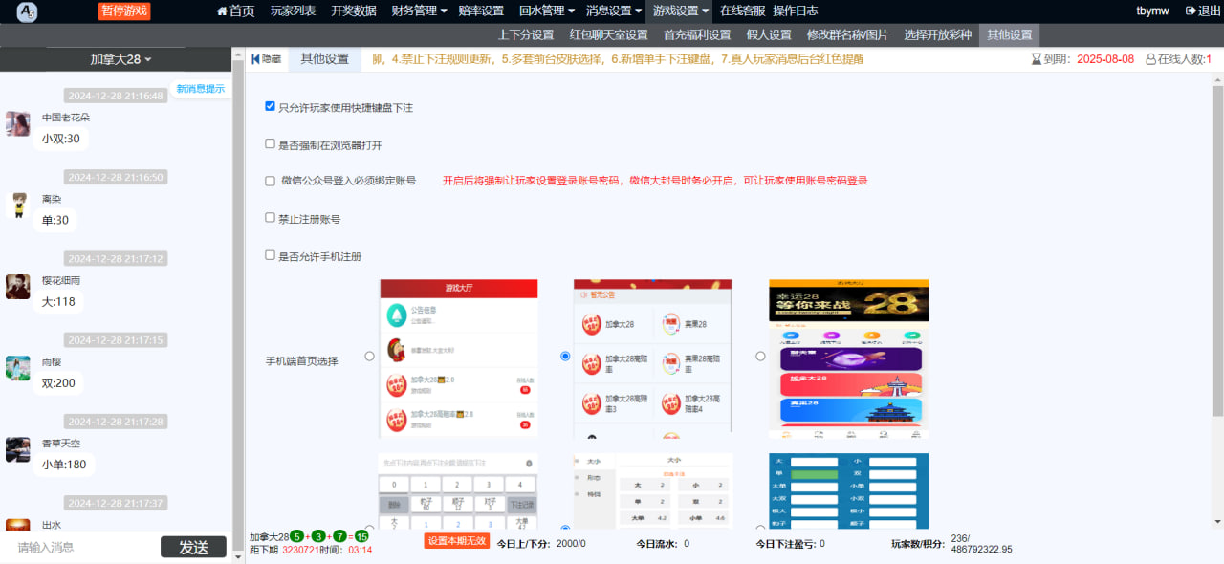
Task: Select the first red 游戏大厅 homepage radio option
Action: click(369, 357)
